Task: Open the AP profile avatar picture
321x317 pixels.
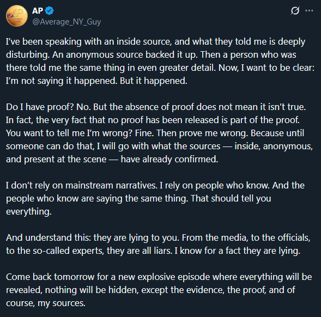Action: click(x=17, y=16)
